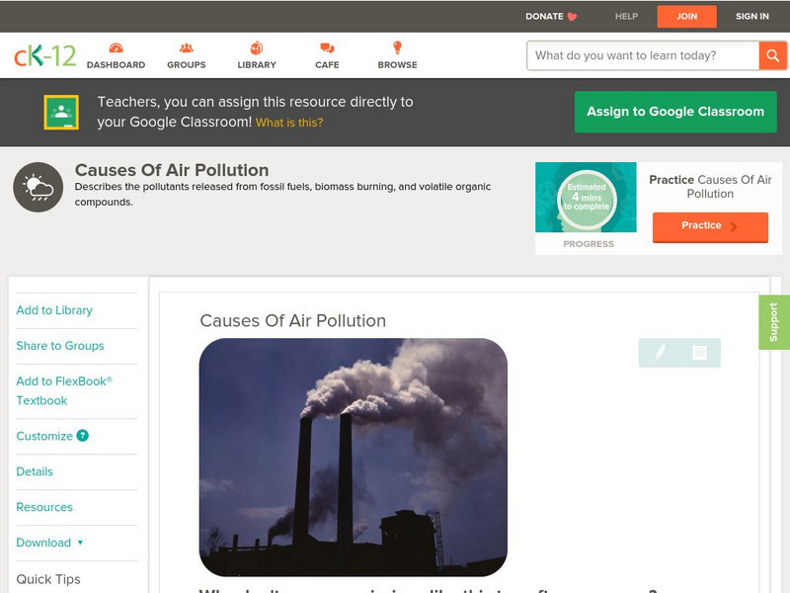Open the Groups icon in navigation
The image size is (790, 593).
point(186,48)
